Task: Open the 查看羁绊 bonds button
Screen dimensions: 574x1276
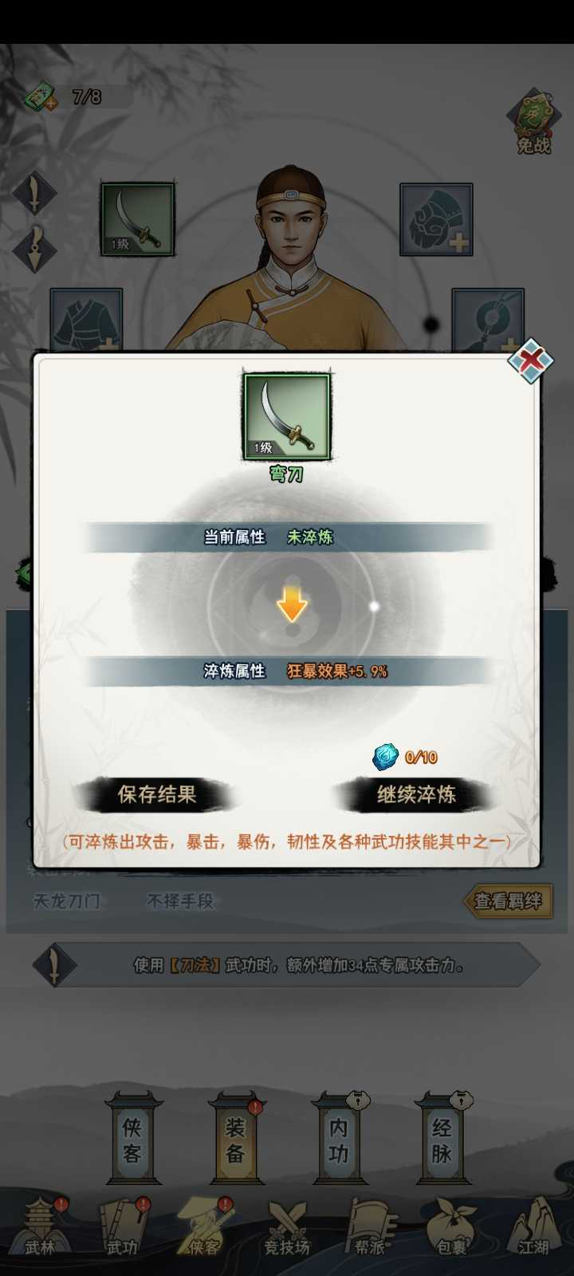Action: tap(508, 901)
